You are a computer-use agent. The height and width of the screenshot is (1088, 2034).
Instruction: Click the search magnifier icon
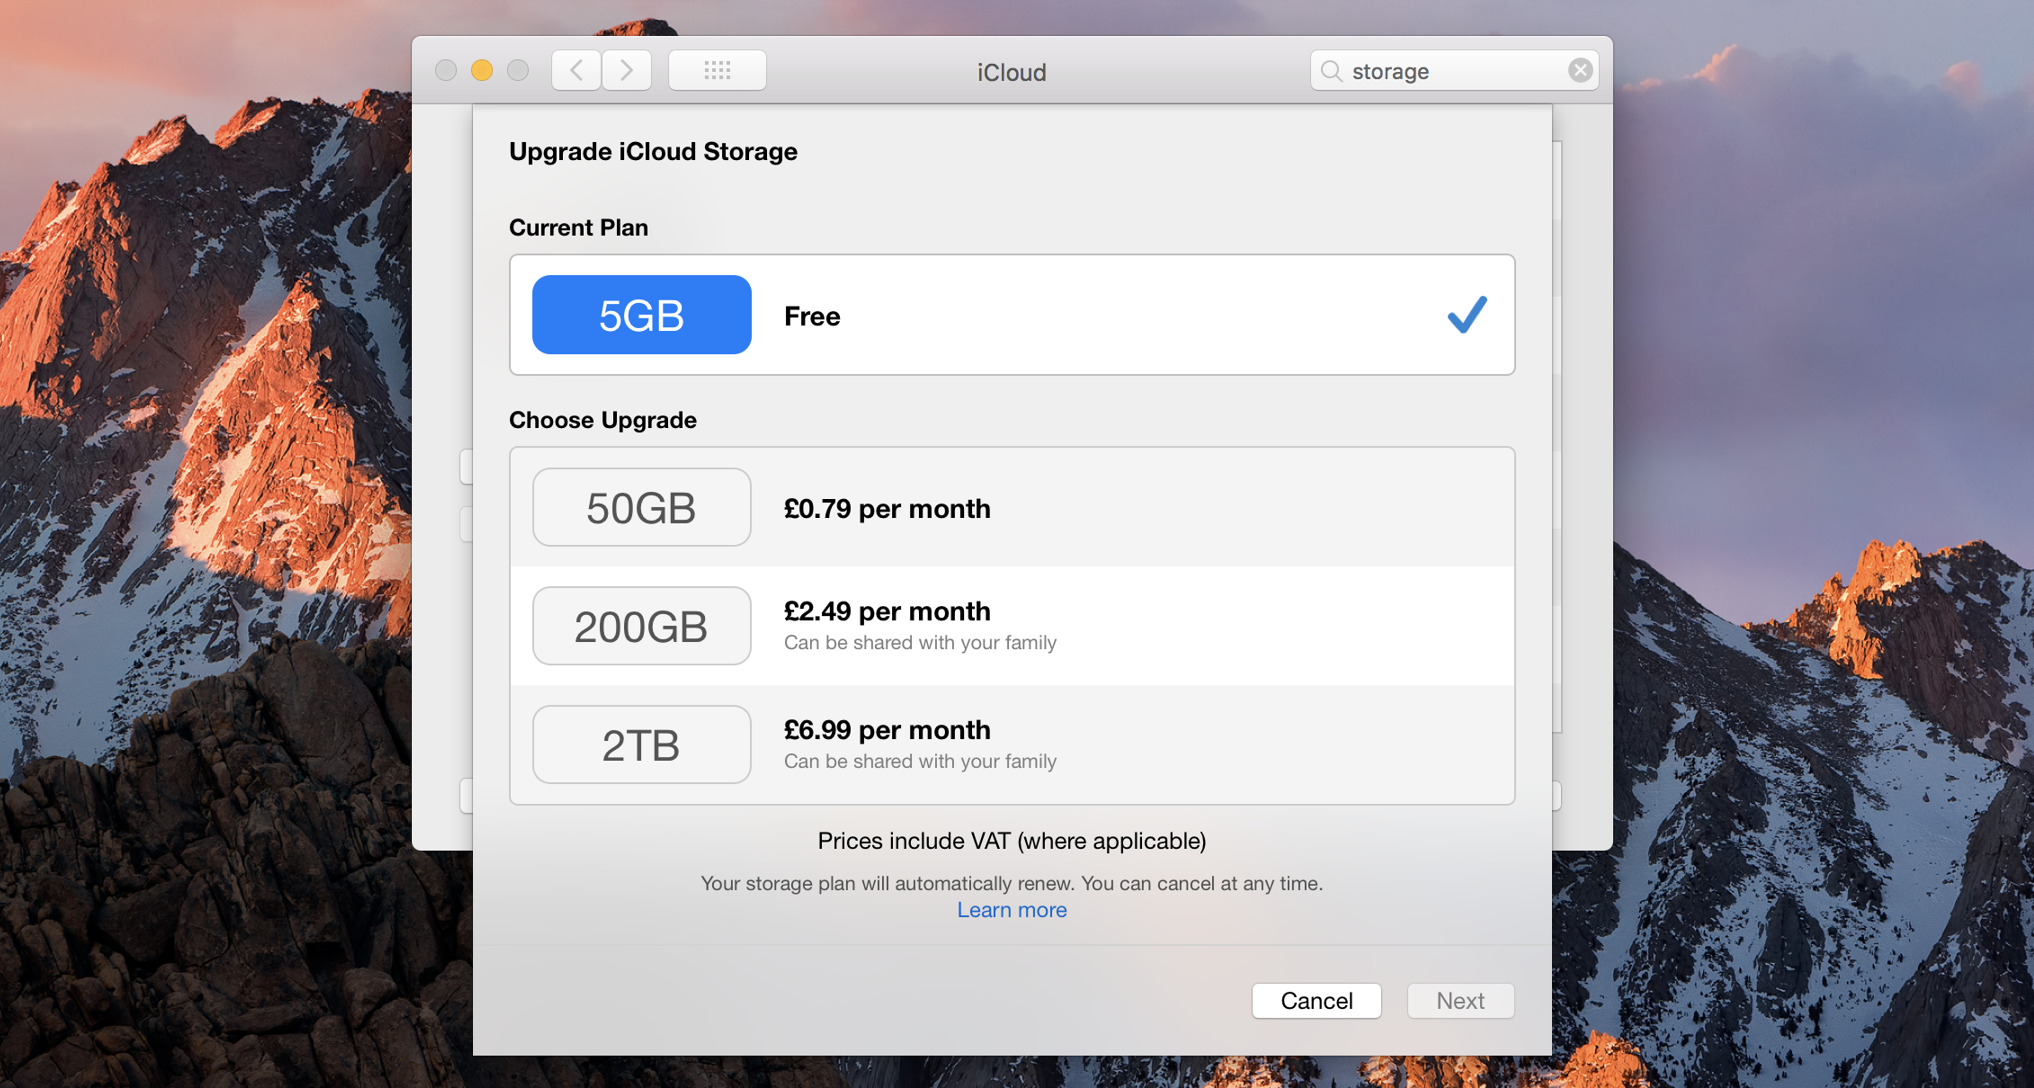[x=1332, y=71]
